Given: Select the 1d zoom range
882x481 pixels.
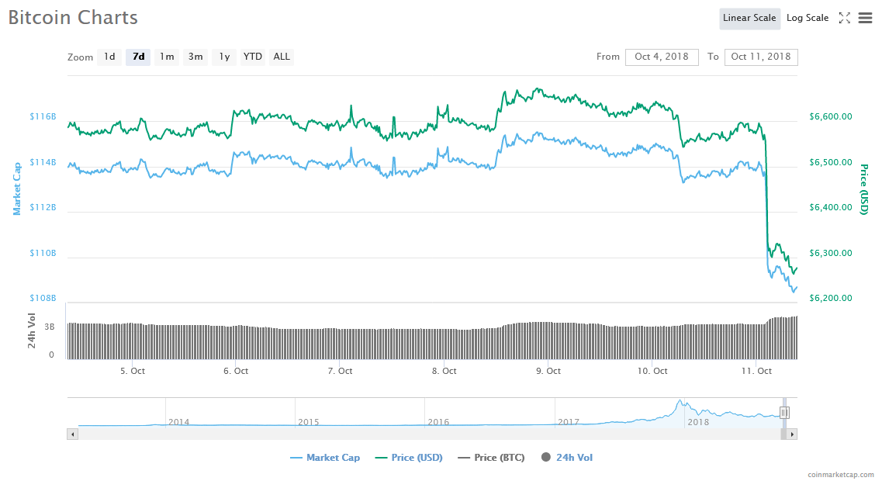Looking at the screenshot, I should tap(109, 57).
